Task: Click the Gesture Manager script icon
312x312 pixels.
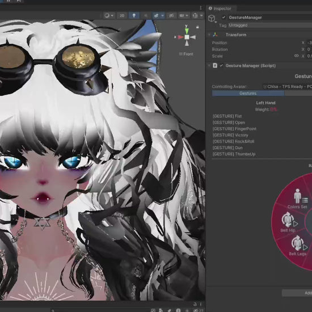Action: (x=215, y=65)
